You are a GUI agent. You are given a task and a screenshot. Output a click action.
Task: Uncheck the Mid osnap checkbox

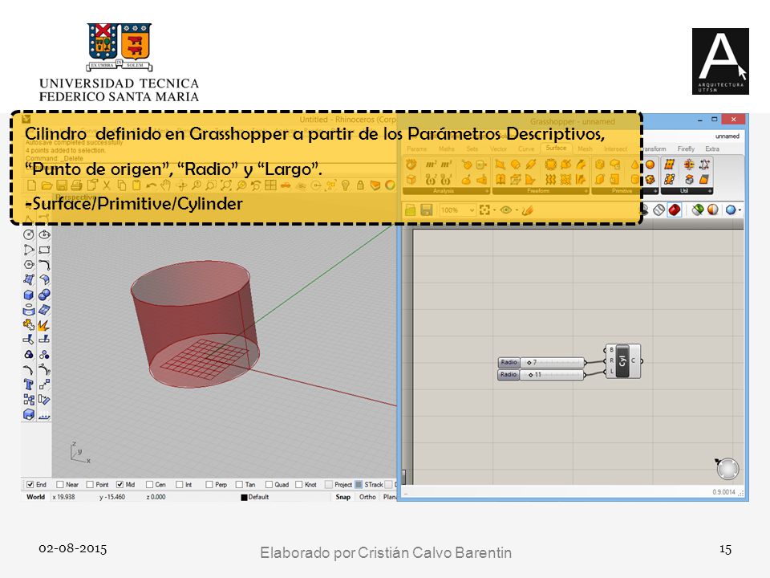(x=120, y=485)
